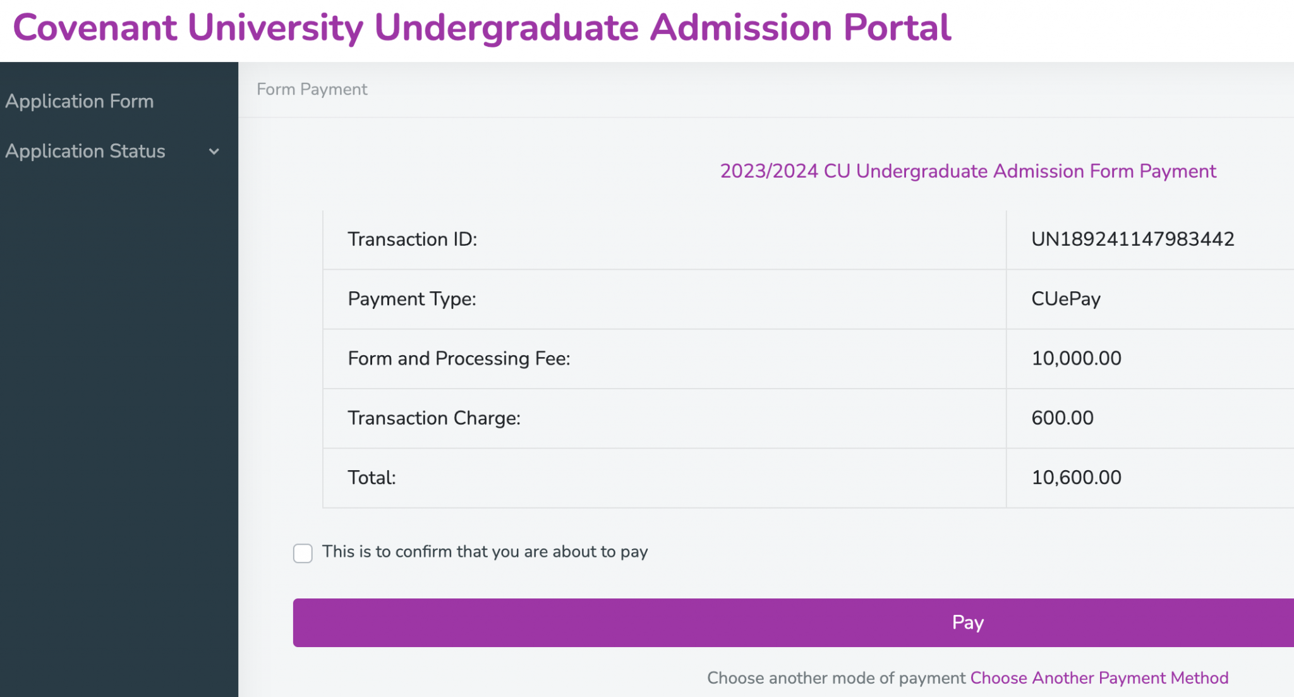Image resolution: width=1294 pixels, height=697 pixels.
Task: Expand the Application Status chevron arrow
Action: [x=214, y=152]
